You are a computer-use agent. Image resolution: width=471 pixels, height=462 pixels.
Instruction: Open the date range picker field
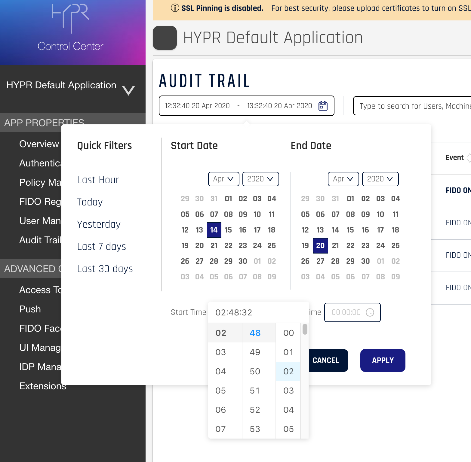246,106
